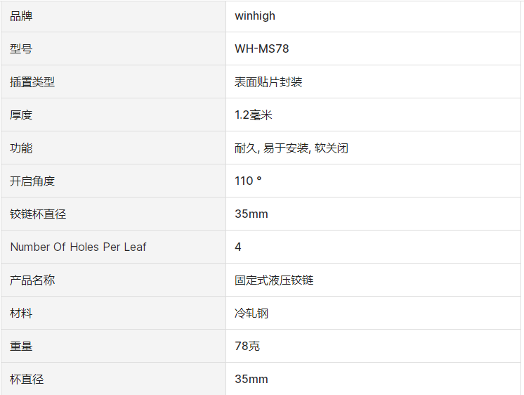Click the Number Of Holes Per Leaf label
Viewport: 524px width, 395px height.
coord(78,247)
